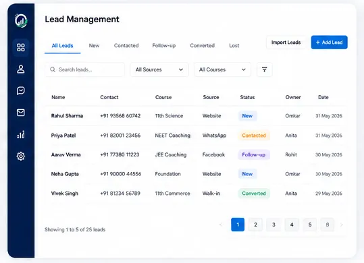Open the mail envelope icon in sidebar

21,113
